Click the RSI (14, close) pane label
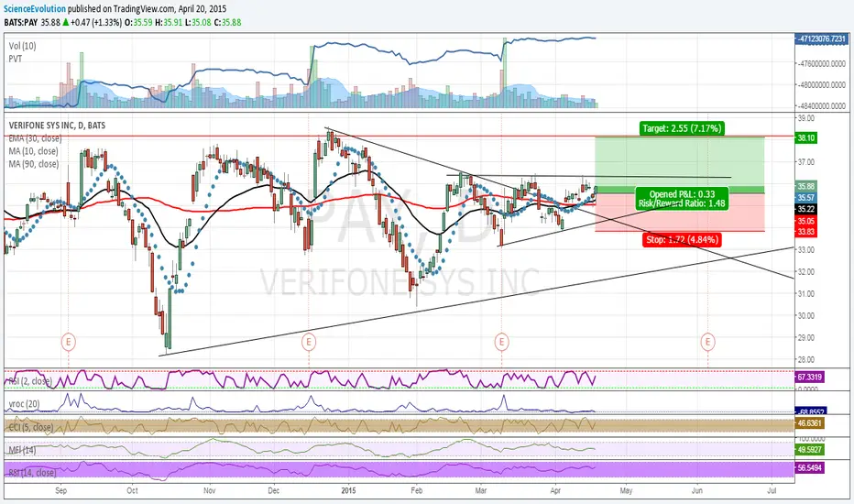854x504 pixels. pos(31,473)
